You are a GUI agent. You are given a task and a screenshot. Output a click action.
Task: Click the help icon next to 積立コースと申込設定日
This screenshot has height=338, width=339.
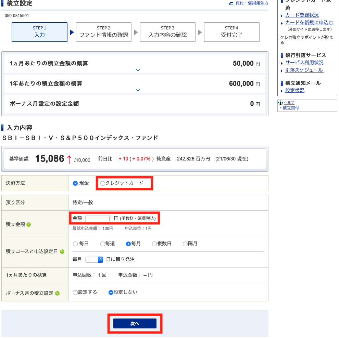pos(62,251)
